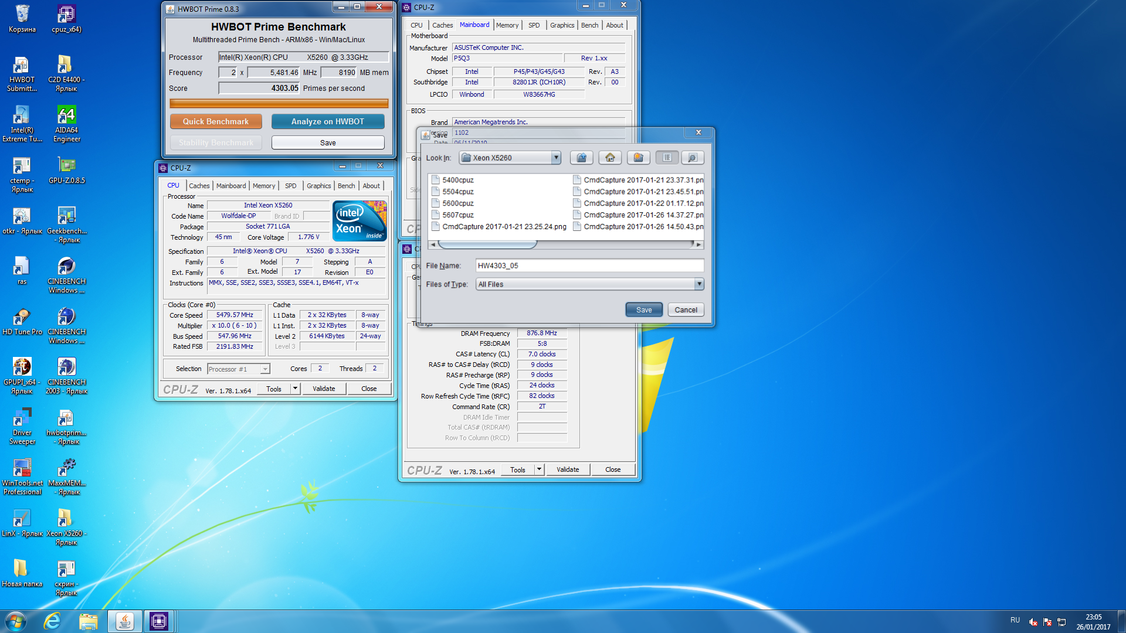The width and height of the screenshot is (1126, 633).
Task: Select CmdCapture 2017-01-21 23.25.24.png file
Action: point(499,227)
